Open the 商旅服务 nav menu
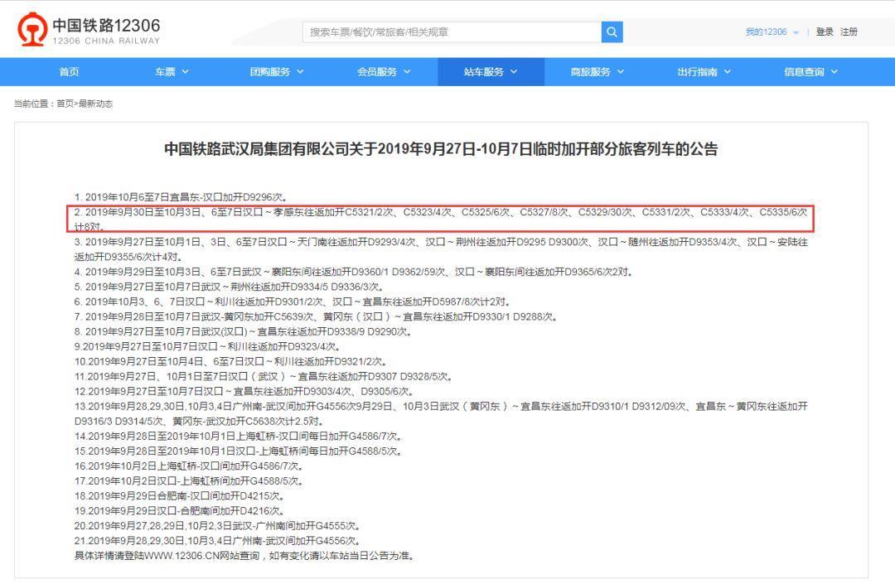 (x=597, y=72)
